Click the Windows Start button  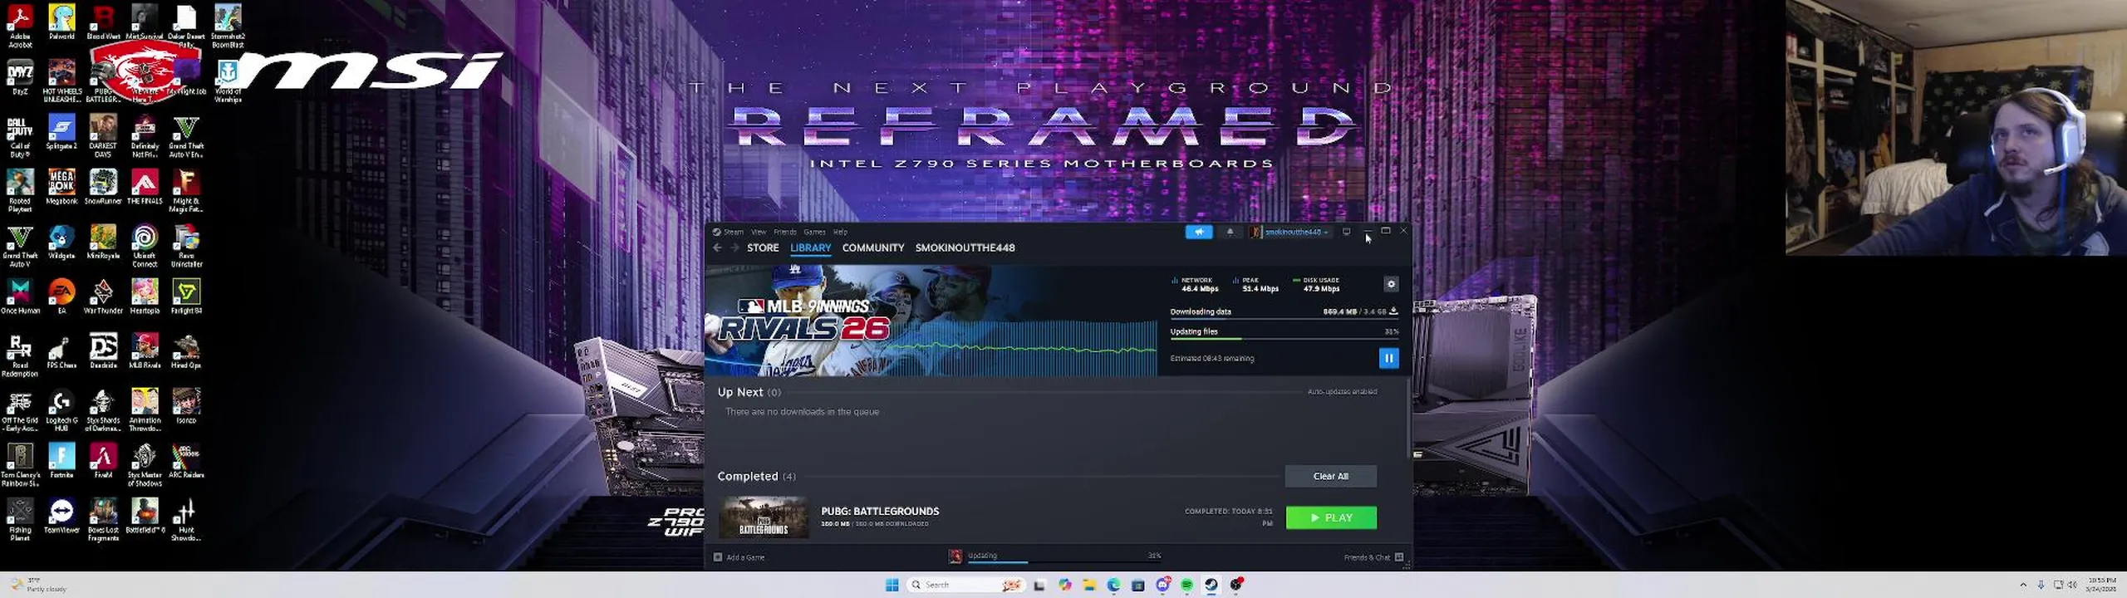(x=892, y=585)
